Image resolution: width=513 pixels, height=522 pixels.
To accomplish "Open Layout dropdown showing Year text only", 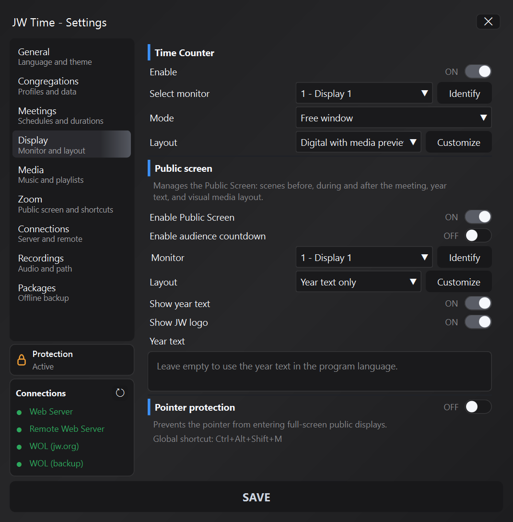I will [358, 282].
